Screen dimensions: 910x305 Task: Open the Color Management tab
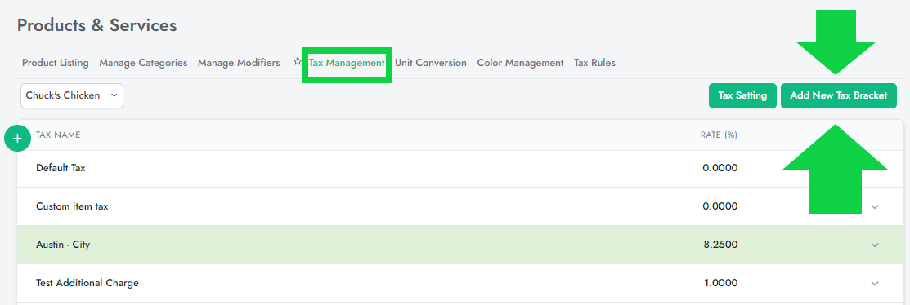tap(520, 63)
